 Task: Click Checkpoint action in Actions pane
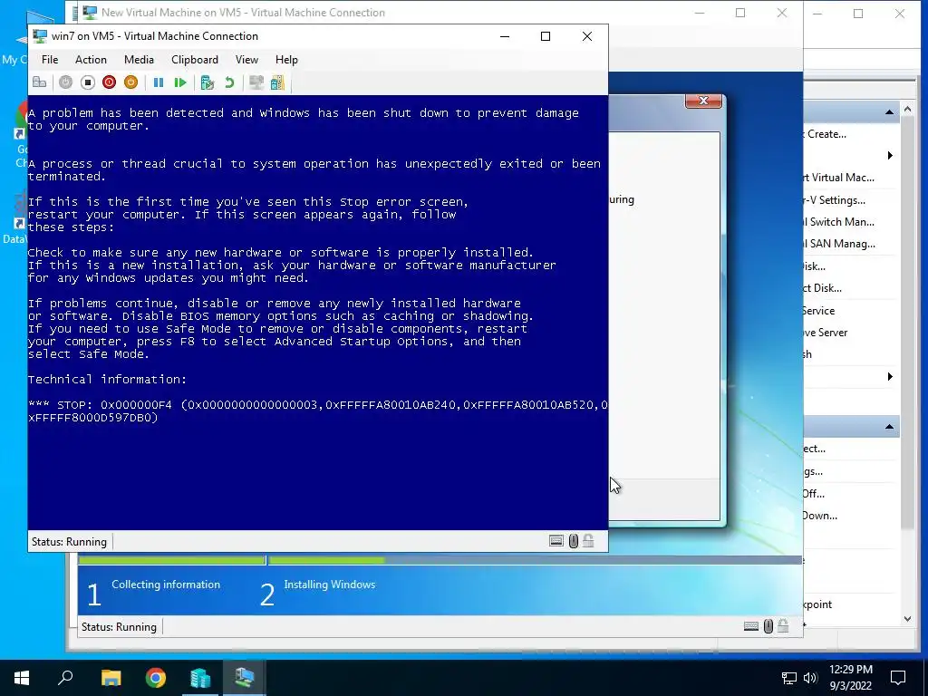point(818,604)
